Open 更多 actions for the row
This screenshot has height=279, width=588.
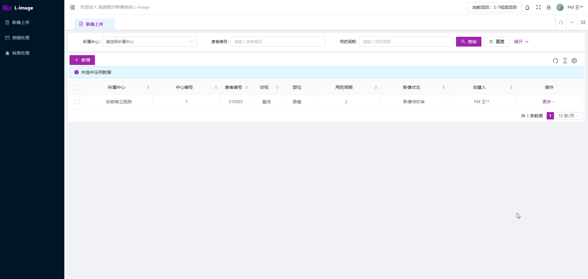[548, 102]
